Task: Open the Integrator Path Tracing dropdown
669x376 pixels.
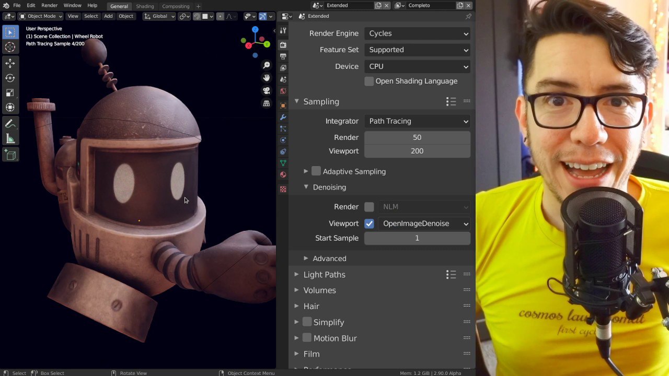Action: point(417,121)
